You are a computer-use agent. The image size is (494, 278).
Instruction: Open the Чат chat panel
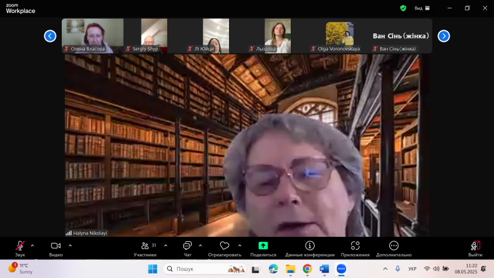coord(187,248)
